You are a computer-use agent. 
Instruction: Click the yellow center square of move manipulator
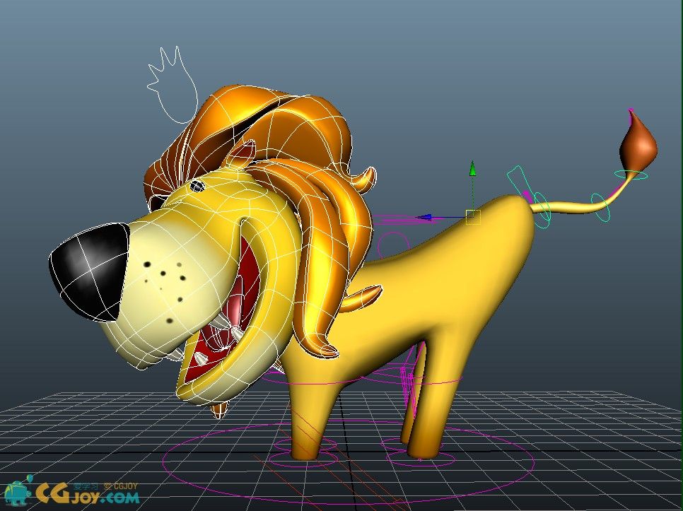(x=473, y=217)
